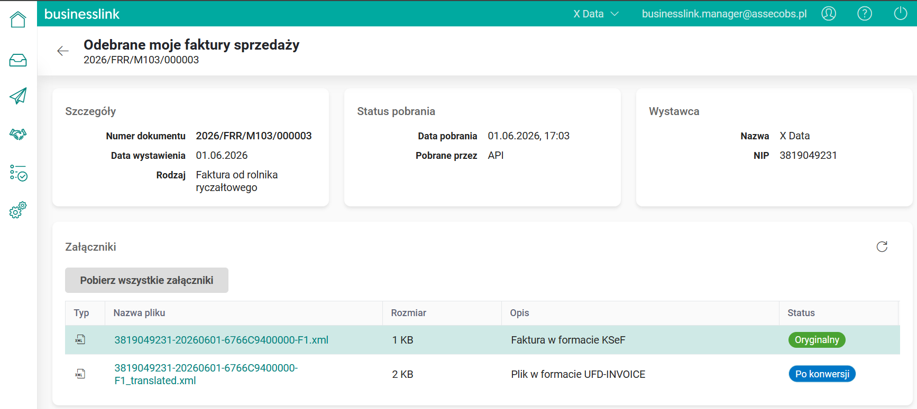This screenshot has width=917, height=409.
Task: Click the businesslink logo text
Action: (82, 14)
